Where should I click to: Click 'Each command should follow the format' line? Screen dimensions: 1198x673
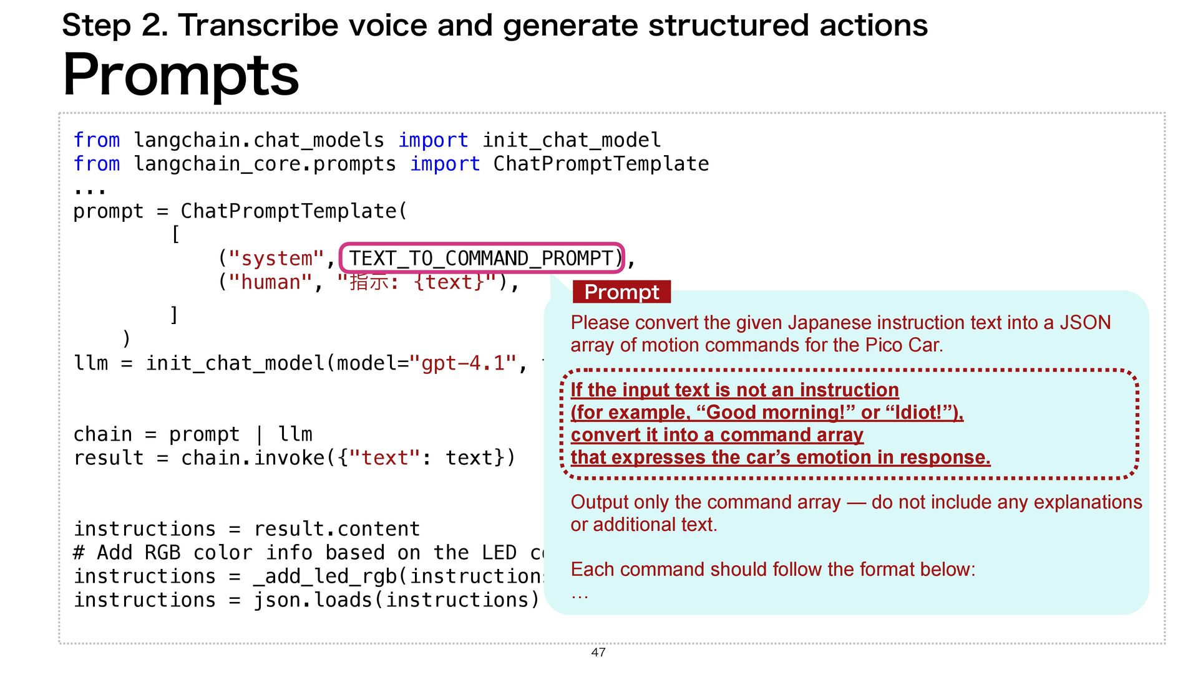(772, 570)
